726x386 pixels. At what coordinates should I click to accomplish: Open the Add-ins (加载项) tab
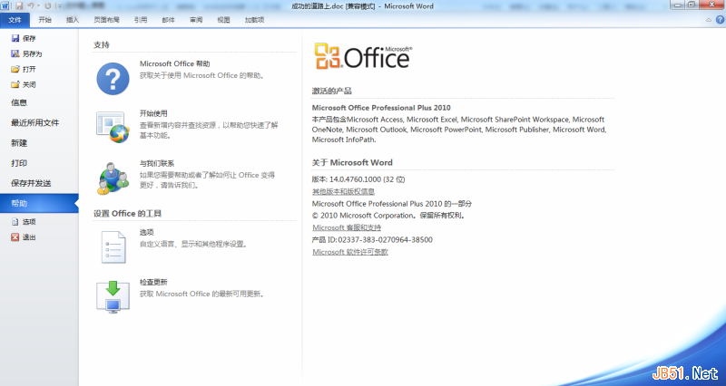254,20
